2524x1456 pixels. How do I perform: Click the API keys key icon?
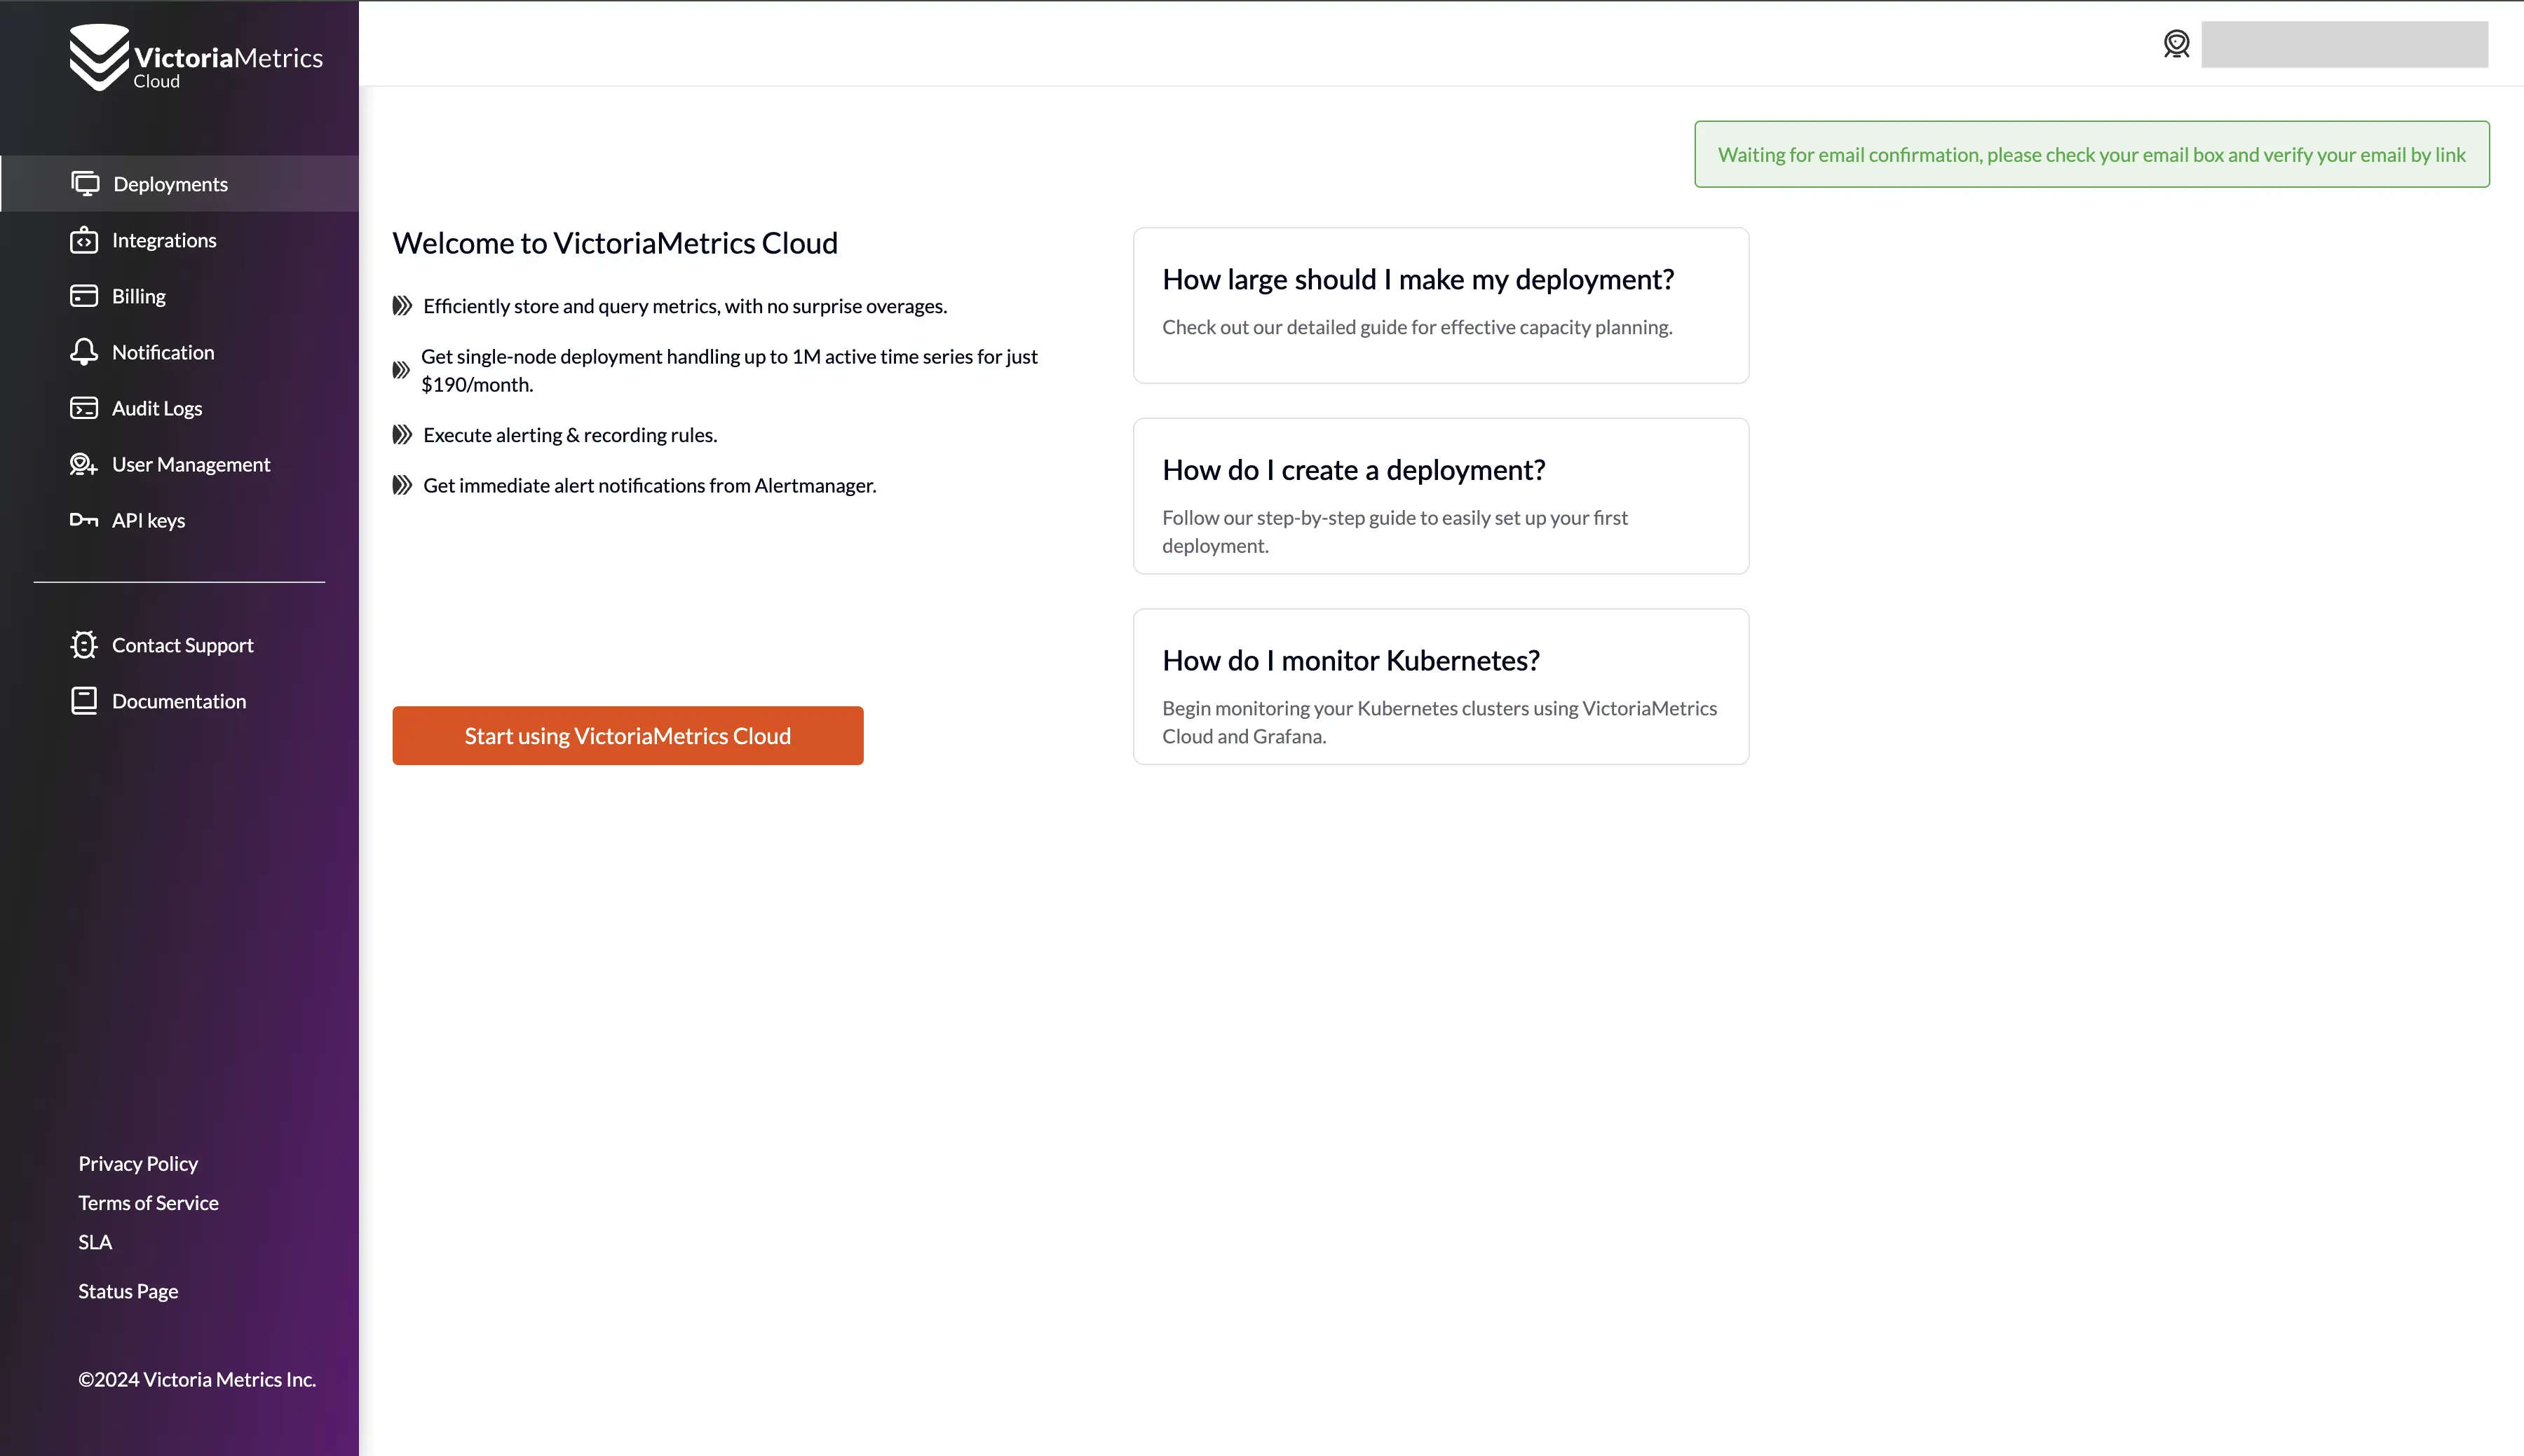pos(84,520)
